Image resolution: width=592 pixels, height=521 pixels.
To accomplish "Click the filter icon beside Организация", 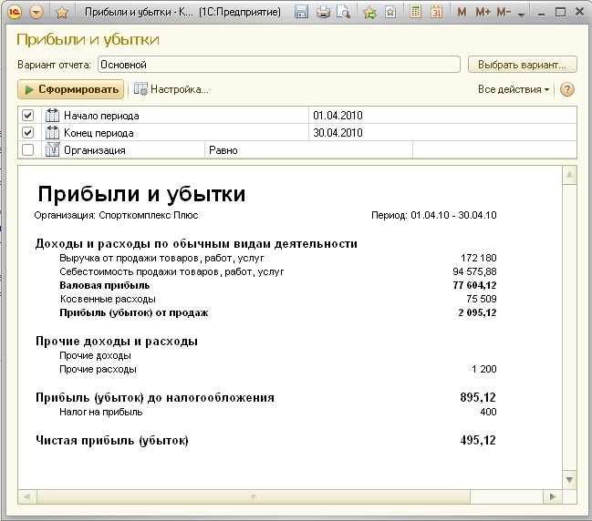I will [52, 149].
